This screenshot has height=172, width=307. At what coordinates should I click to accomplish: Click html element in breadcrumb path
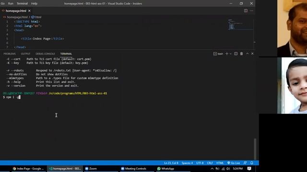coord(36,17)
